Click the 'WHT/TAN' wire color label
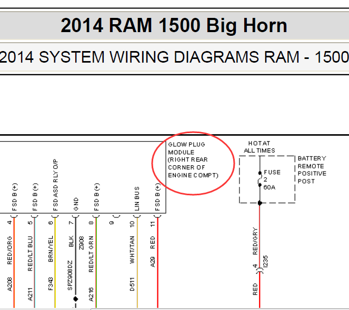 coord(132,250)
